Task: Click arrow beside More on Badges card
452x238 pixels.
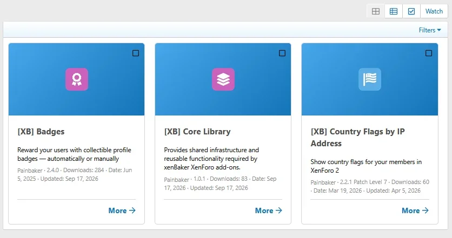Action: pyautogui.click(x=132, y=210)
